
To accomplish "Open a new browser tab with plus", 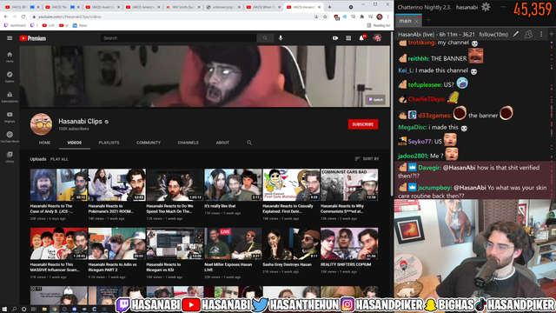I will pos(329,7).
